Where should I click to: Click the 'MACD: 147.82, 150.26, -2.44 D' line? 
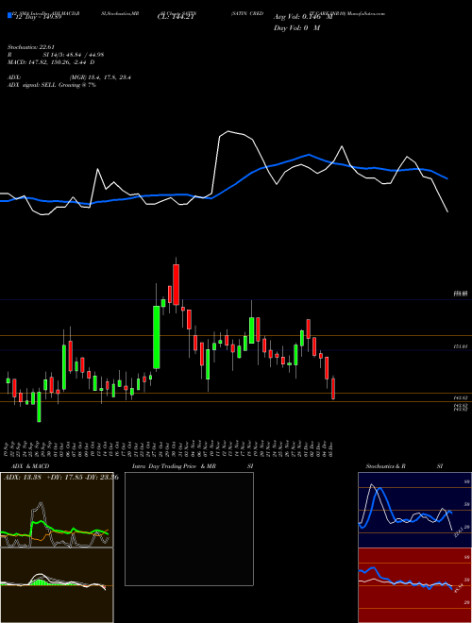(51, 62)
